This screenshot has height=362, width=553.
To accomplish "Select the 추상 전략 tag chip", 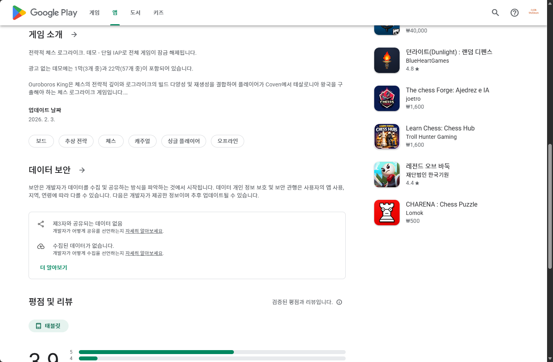I will [x=76, y=141].
